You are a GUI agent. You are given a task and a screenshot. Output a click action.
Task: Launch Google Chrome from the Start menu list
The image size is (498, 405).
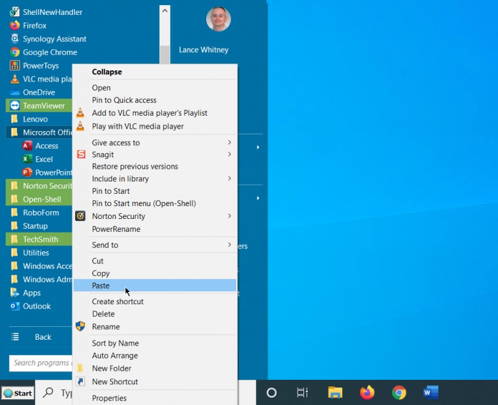[49, 52]
